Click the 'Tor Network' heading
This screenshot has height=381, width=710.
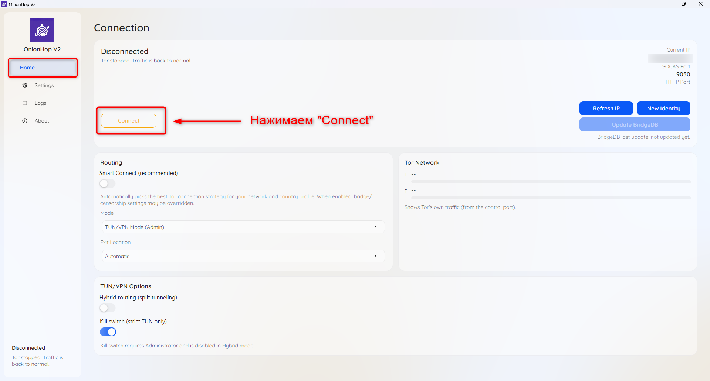(422, 162)
